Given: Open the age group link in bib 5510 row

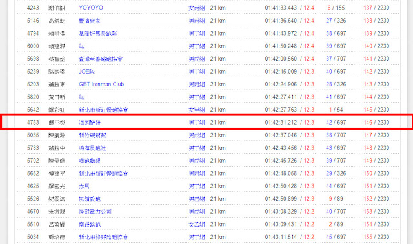Looking at the screenshot, I should point(197,224).
